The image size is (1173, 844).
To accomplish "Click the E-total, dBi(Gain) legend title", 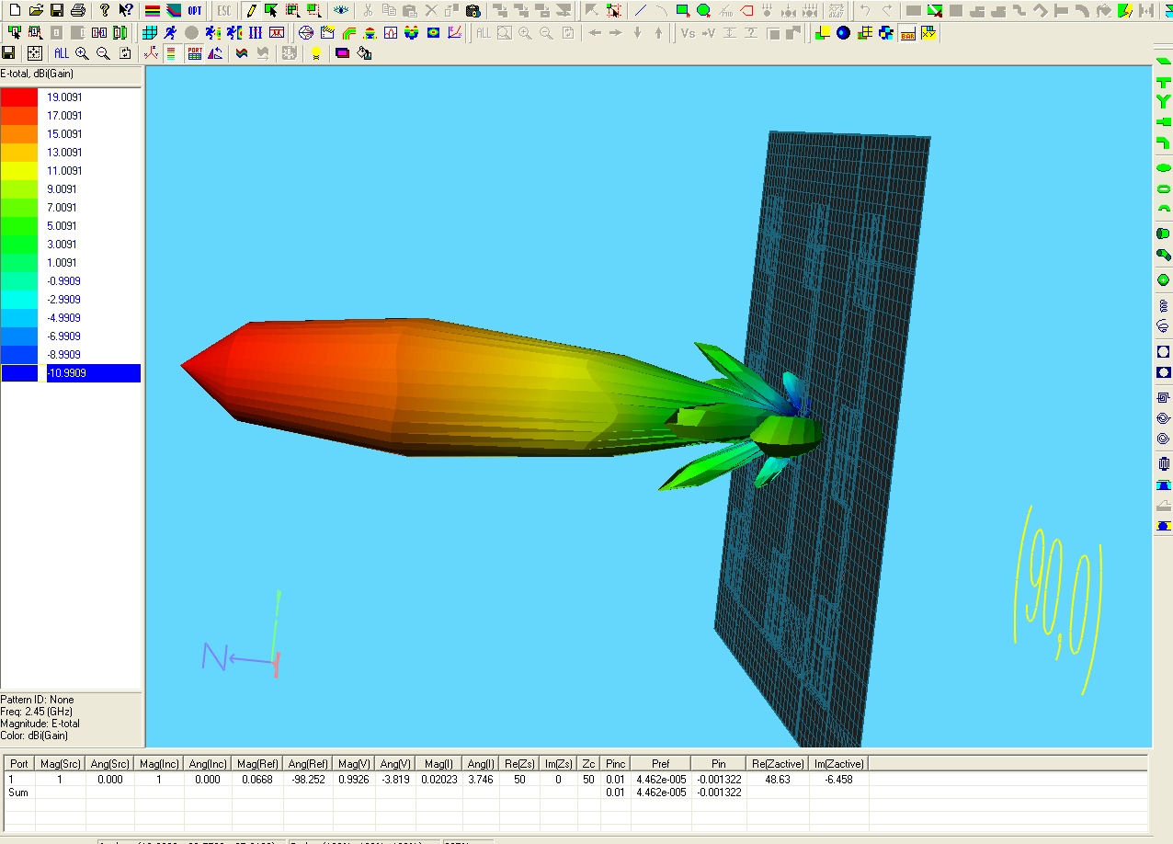I will click(x=37, y=74).
